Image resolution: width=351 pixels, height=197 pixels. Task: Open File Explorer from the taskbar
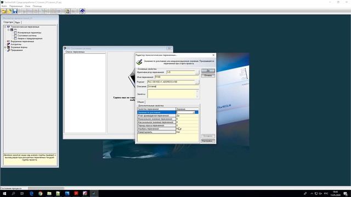pyautogui.click(x=49, y=193)
